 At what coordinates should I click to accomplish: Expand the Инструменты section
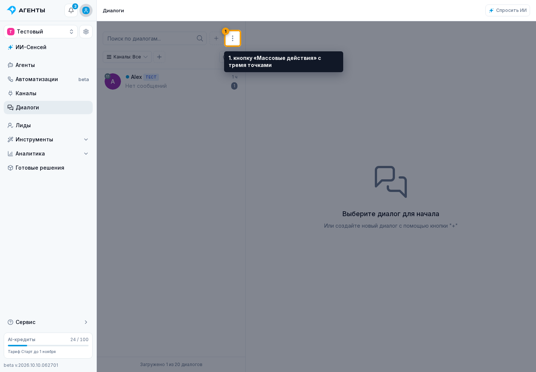click(48, 139)
